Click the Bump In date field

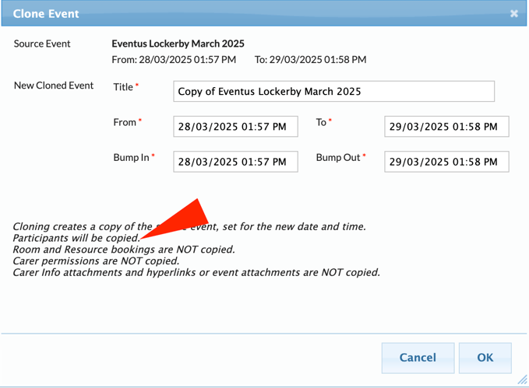(235, 162)
